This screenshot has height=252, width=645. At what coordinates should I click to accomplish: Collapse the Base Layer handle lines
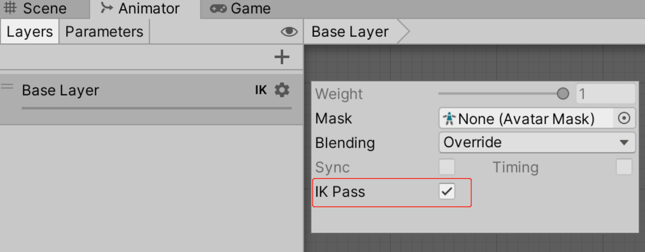[7, 85]
